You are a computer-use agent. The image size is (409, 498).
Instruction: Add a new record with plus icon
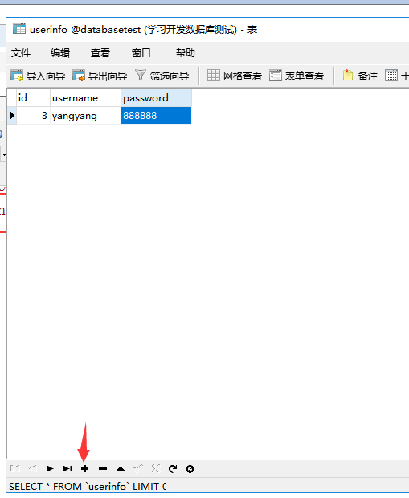pyautogui.click(x=84, y=468)
